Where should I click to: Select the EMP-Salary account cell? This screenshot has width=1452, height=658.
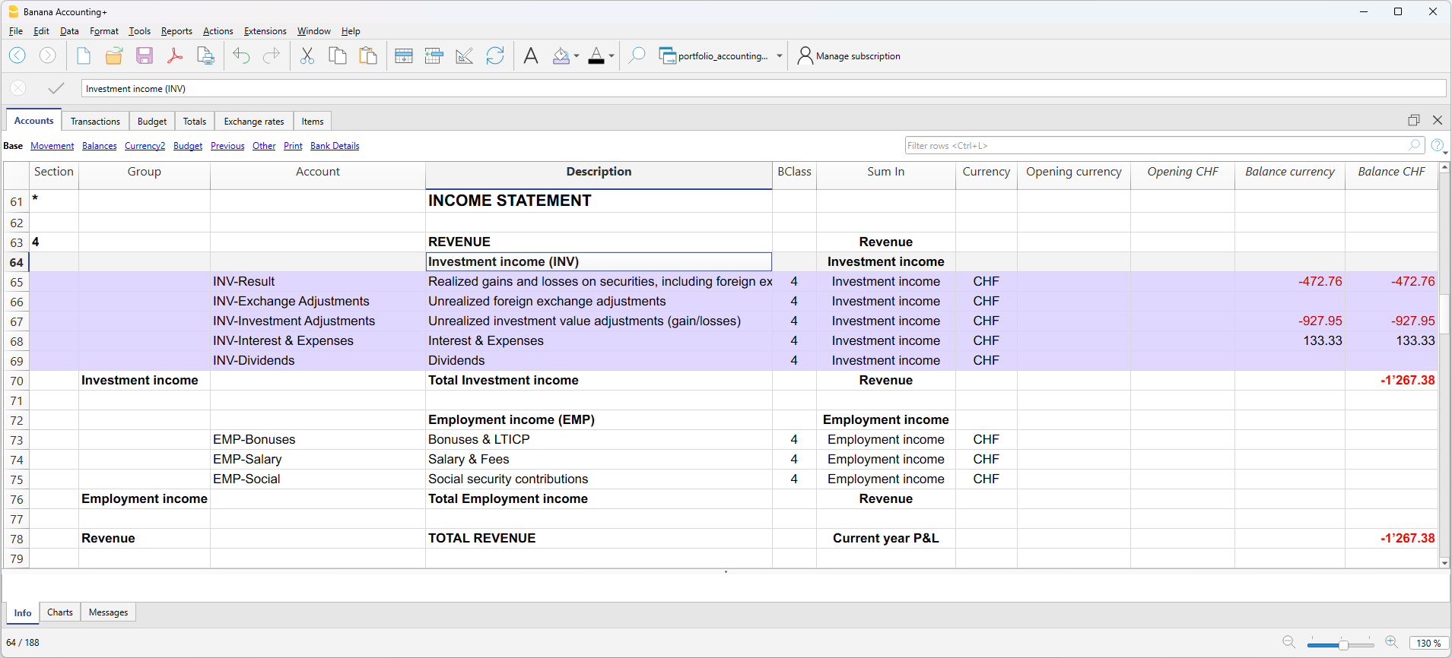318,459
